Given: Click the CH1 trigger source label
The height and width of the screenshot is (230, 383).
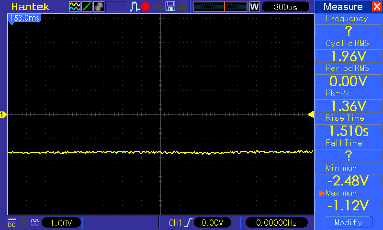Looking at the screenshot, I should pyautogui.click(x=175, y=223).
